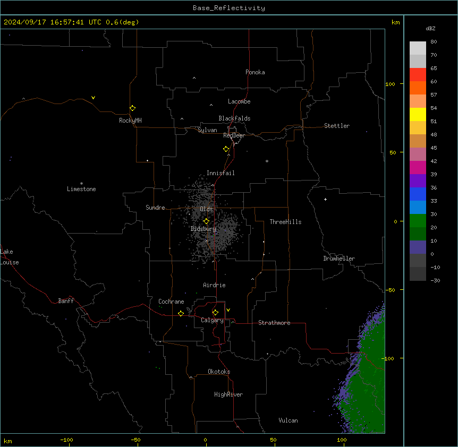This screenshot has height=447, width=458.
Task: Click the yellow diamond marker below Cochrane
Action: pyautogui.click(x=181, y=313)
